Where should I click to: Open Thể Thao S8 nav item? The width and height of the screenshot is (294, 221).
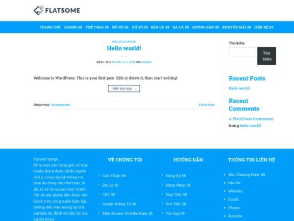pos(97,28)
